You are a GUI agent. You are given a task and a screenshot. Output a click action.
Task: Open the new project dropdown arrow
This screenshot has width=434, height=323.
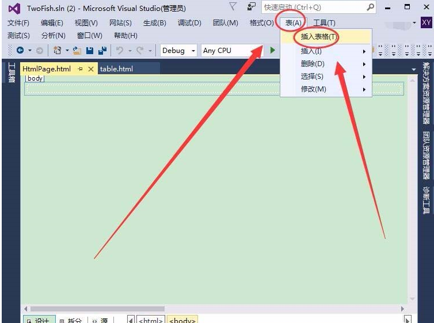click(x=67, y=51)
